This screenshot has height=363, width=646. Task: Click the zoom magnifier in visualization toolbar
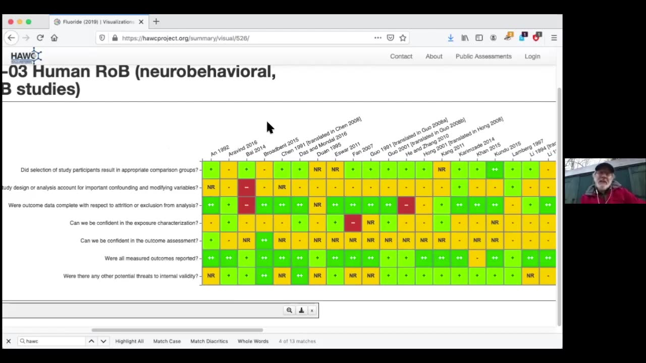(x=289, y=311)
